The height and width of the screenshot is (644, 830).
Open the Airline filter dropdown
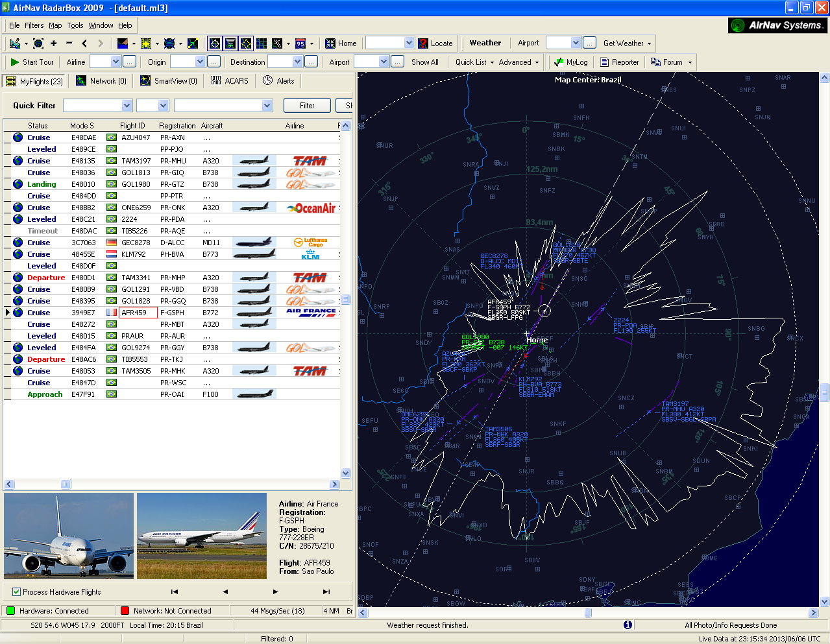point(116,62)
